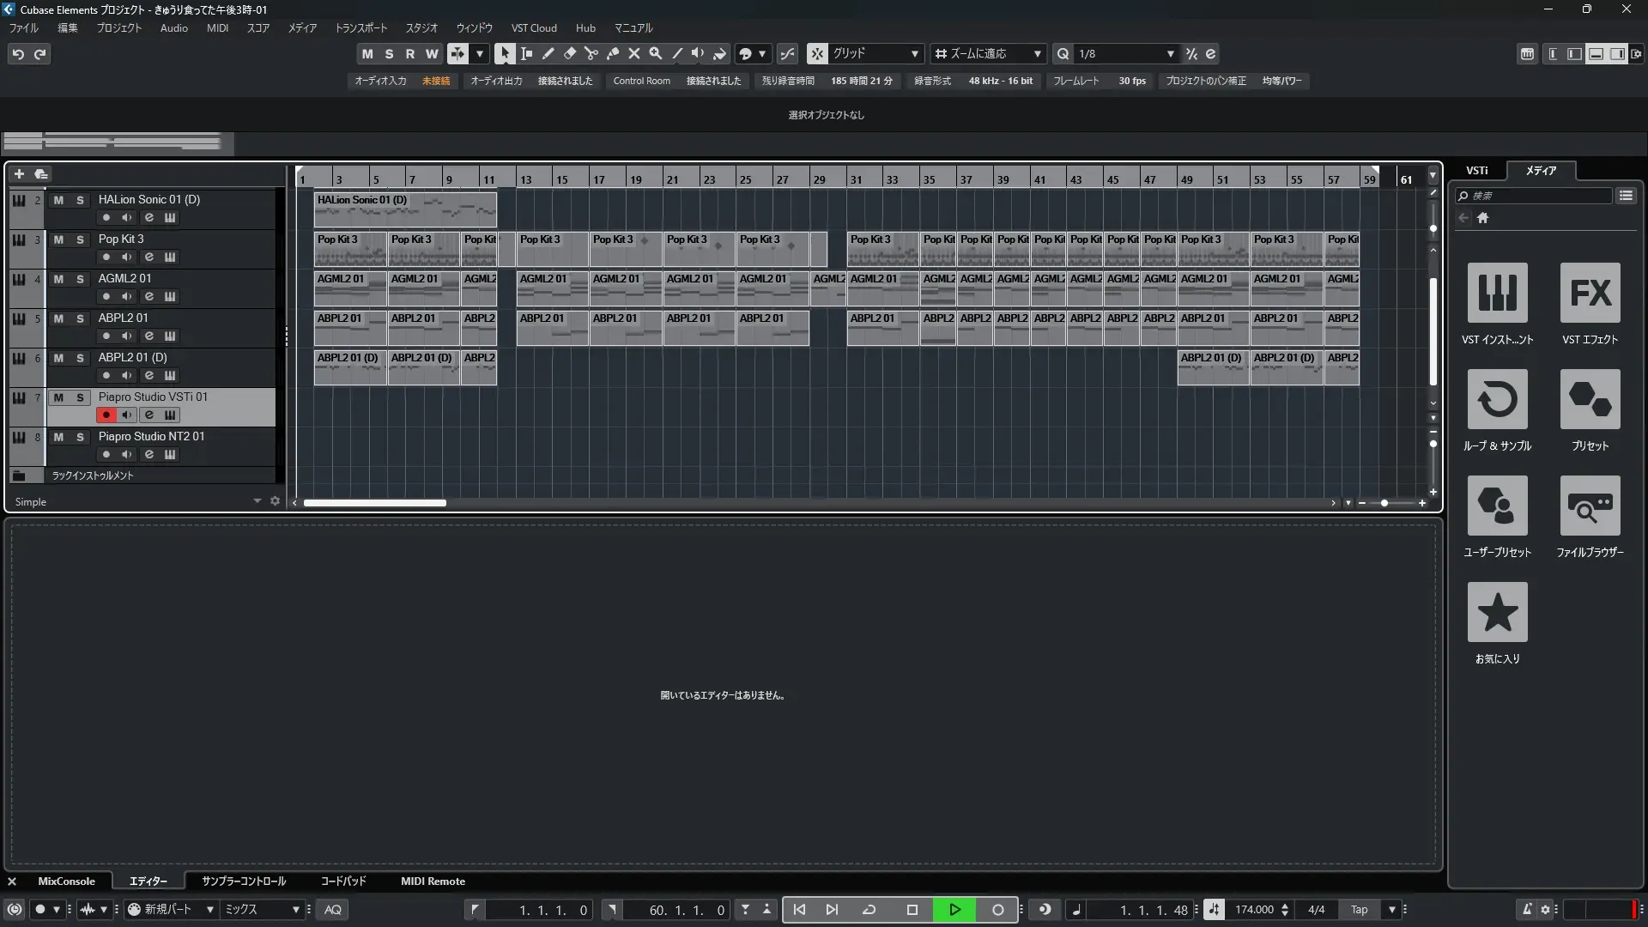Open the Transport menu
The width and height of the screenshot is (1648, 927).
click(360, 28)
